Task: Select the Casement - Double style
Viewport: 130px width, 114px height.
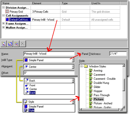Action: 105,79
